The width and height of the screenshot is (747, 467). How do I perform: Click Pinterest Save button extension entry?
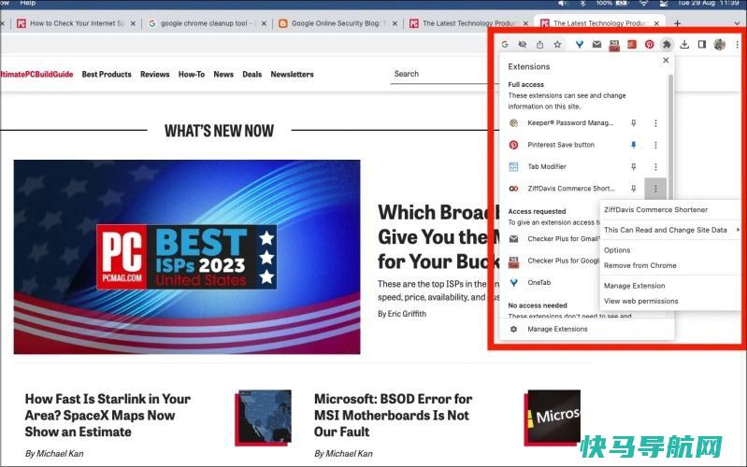tap(561, 145)
